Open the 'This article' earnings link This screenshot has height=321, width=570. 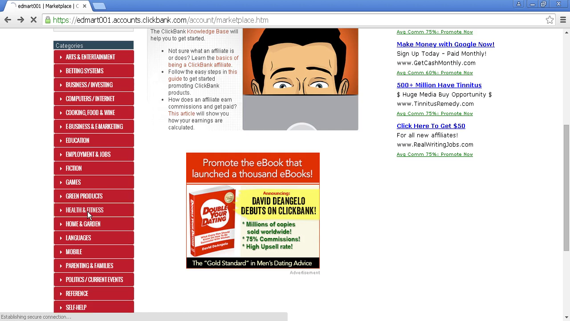(x=181, y=114)
